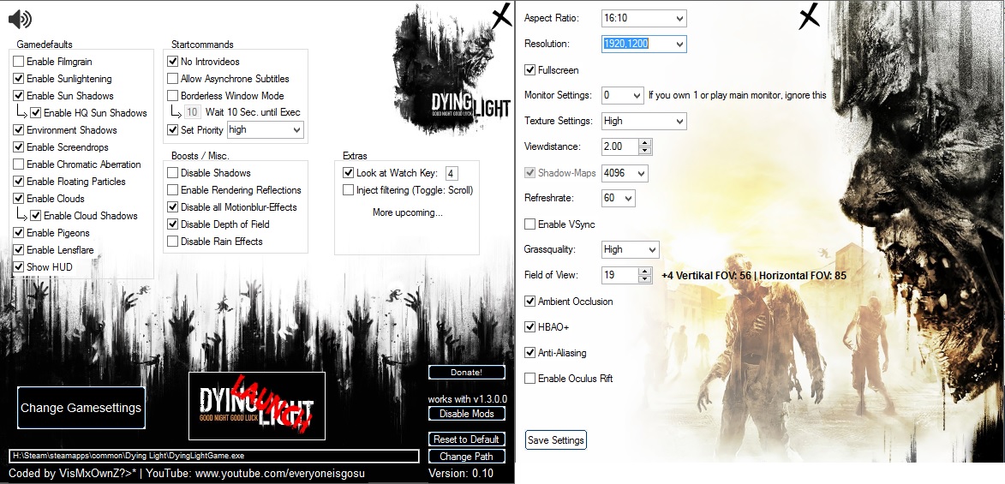Decrease Viewdistance with down arrow
Viewport: 1005px width, 484px height.
(645, 151)
